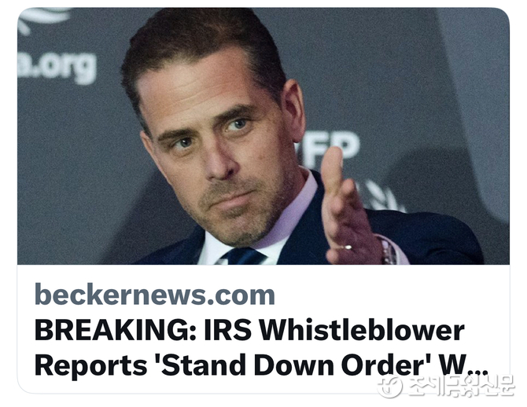The height and width of the screenshot is (407, 527).
Task: Click the truncated ellipsis ending the headline
Action: coord(477,371)
